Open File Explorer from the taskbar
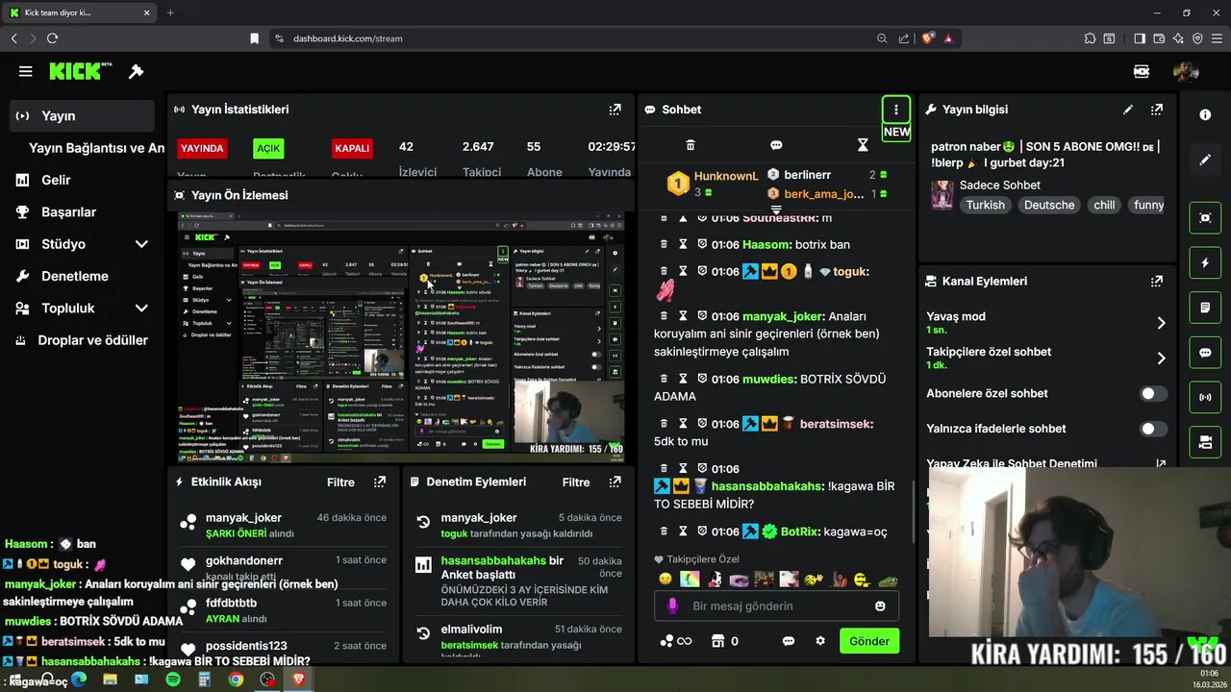This screenshot has height=692, width=1231. (x=111, y=680)
